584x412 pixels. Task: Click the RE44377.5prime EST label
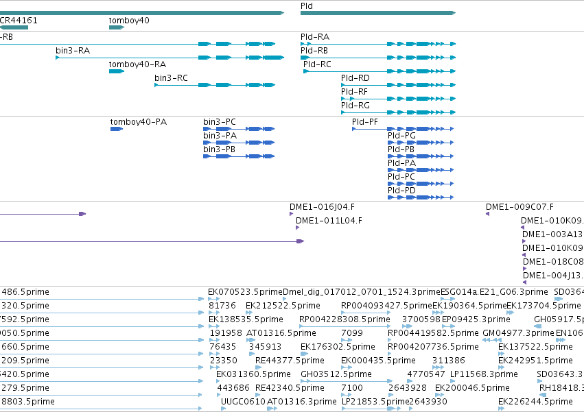click(x=290, y=361)
